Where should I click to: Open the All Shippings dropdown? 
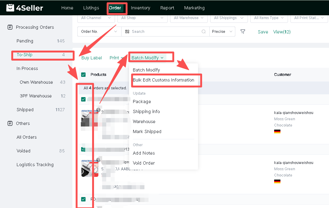[x=229, y=18]
